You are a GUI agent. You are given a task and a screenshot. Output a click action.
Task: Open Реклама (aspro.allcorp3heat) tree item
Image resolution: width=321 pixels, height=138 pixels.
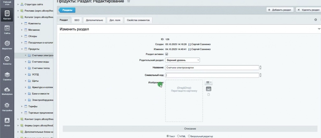pos(39,11)
